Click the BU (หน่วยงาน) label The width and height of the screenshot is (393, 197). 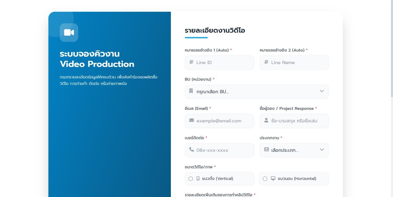(x=198, y=79)
